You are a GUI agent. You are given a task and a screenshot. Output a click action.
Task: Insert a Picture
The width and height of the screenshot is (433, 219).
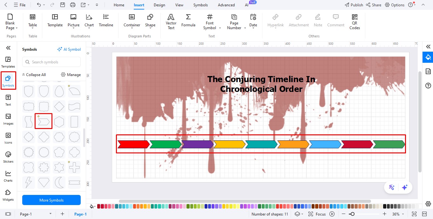[73, 21]
